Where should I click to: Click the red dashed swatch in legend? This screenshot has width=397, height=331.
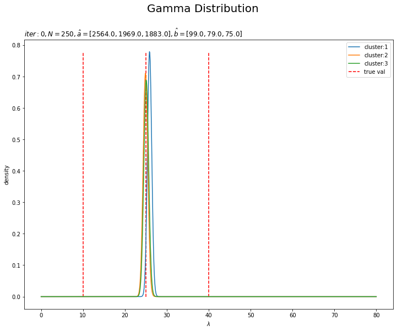click(354, 72)
